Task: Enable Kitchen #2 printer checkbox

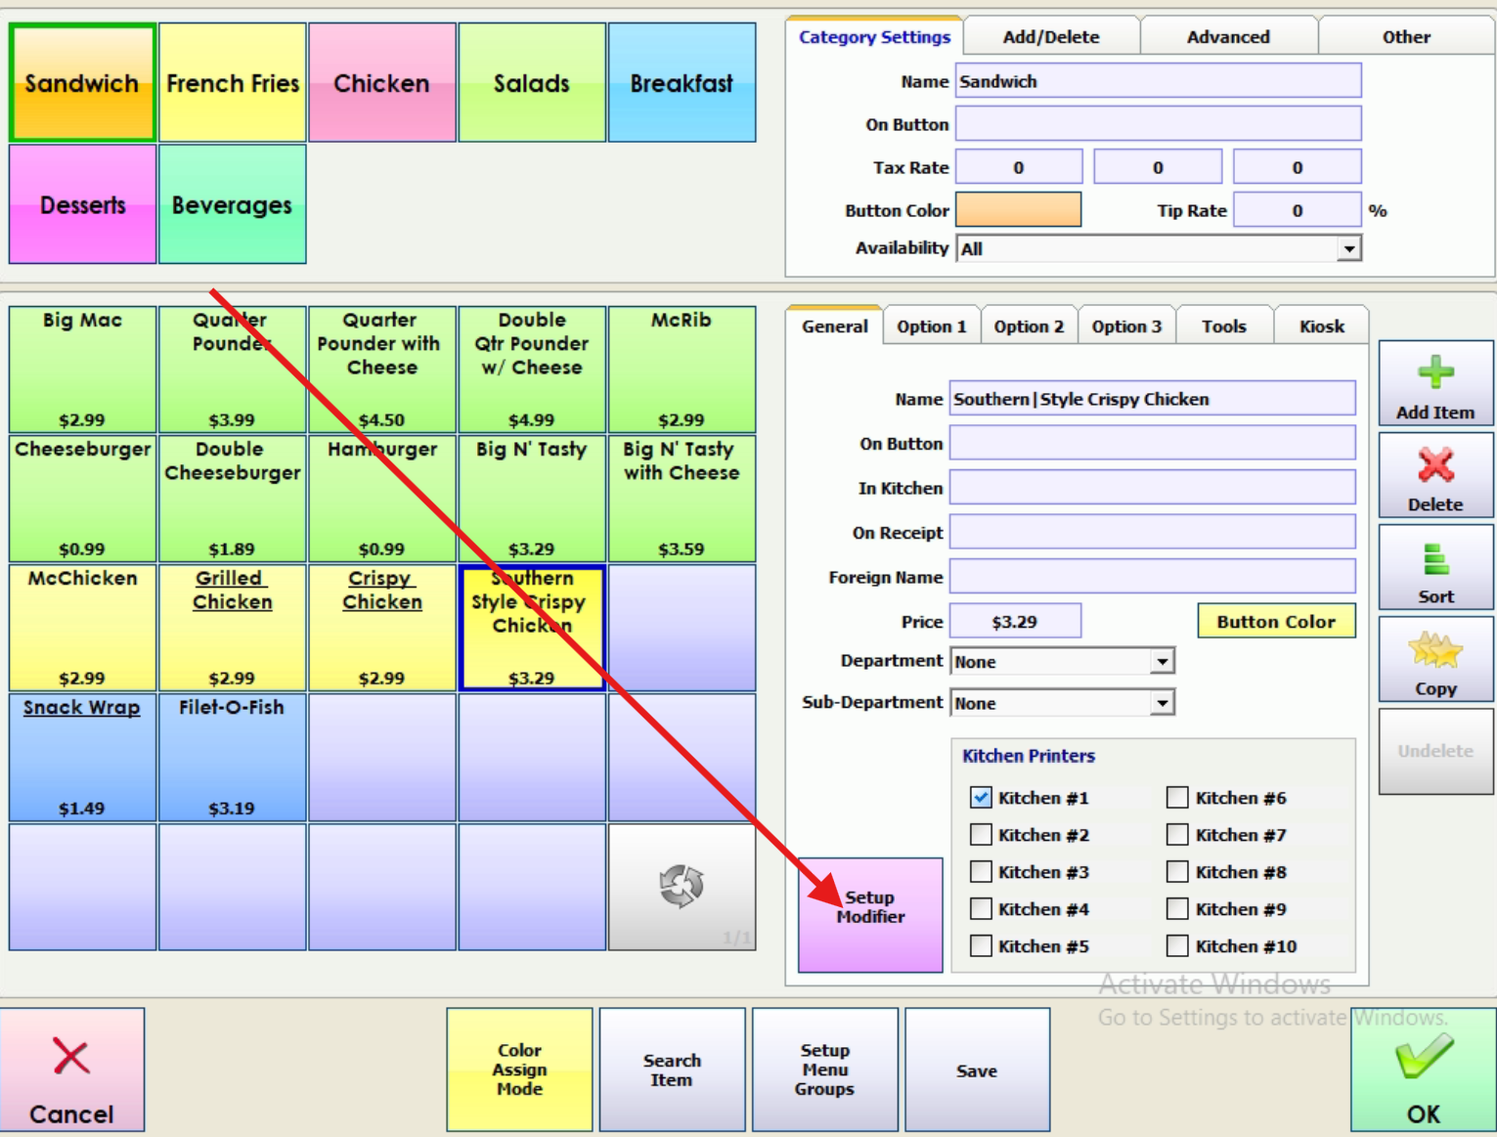Action: tap(981, 835)
